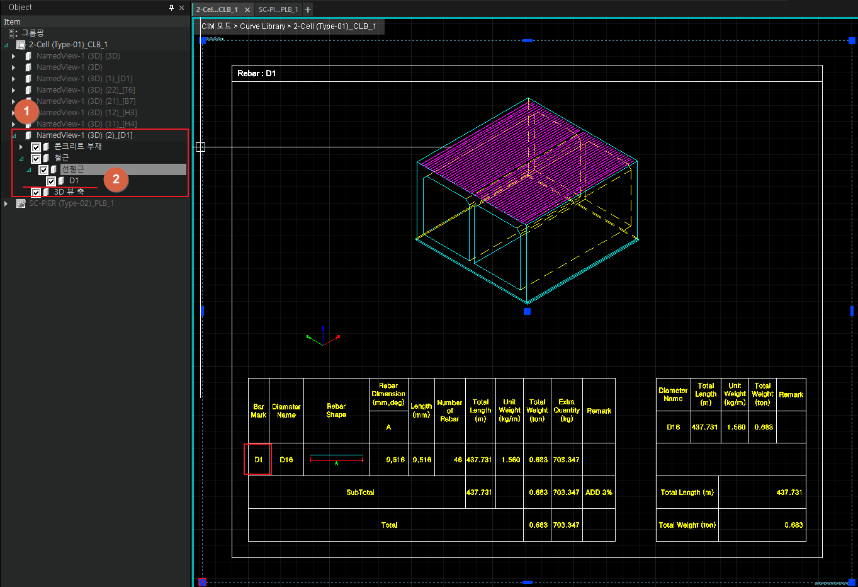Click the 선철근 item icon
Viewport: 858px width, 587px height.
click(54, 169)
